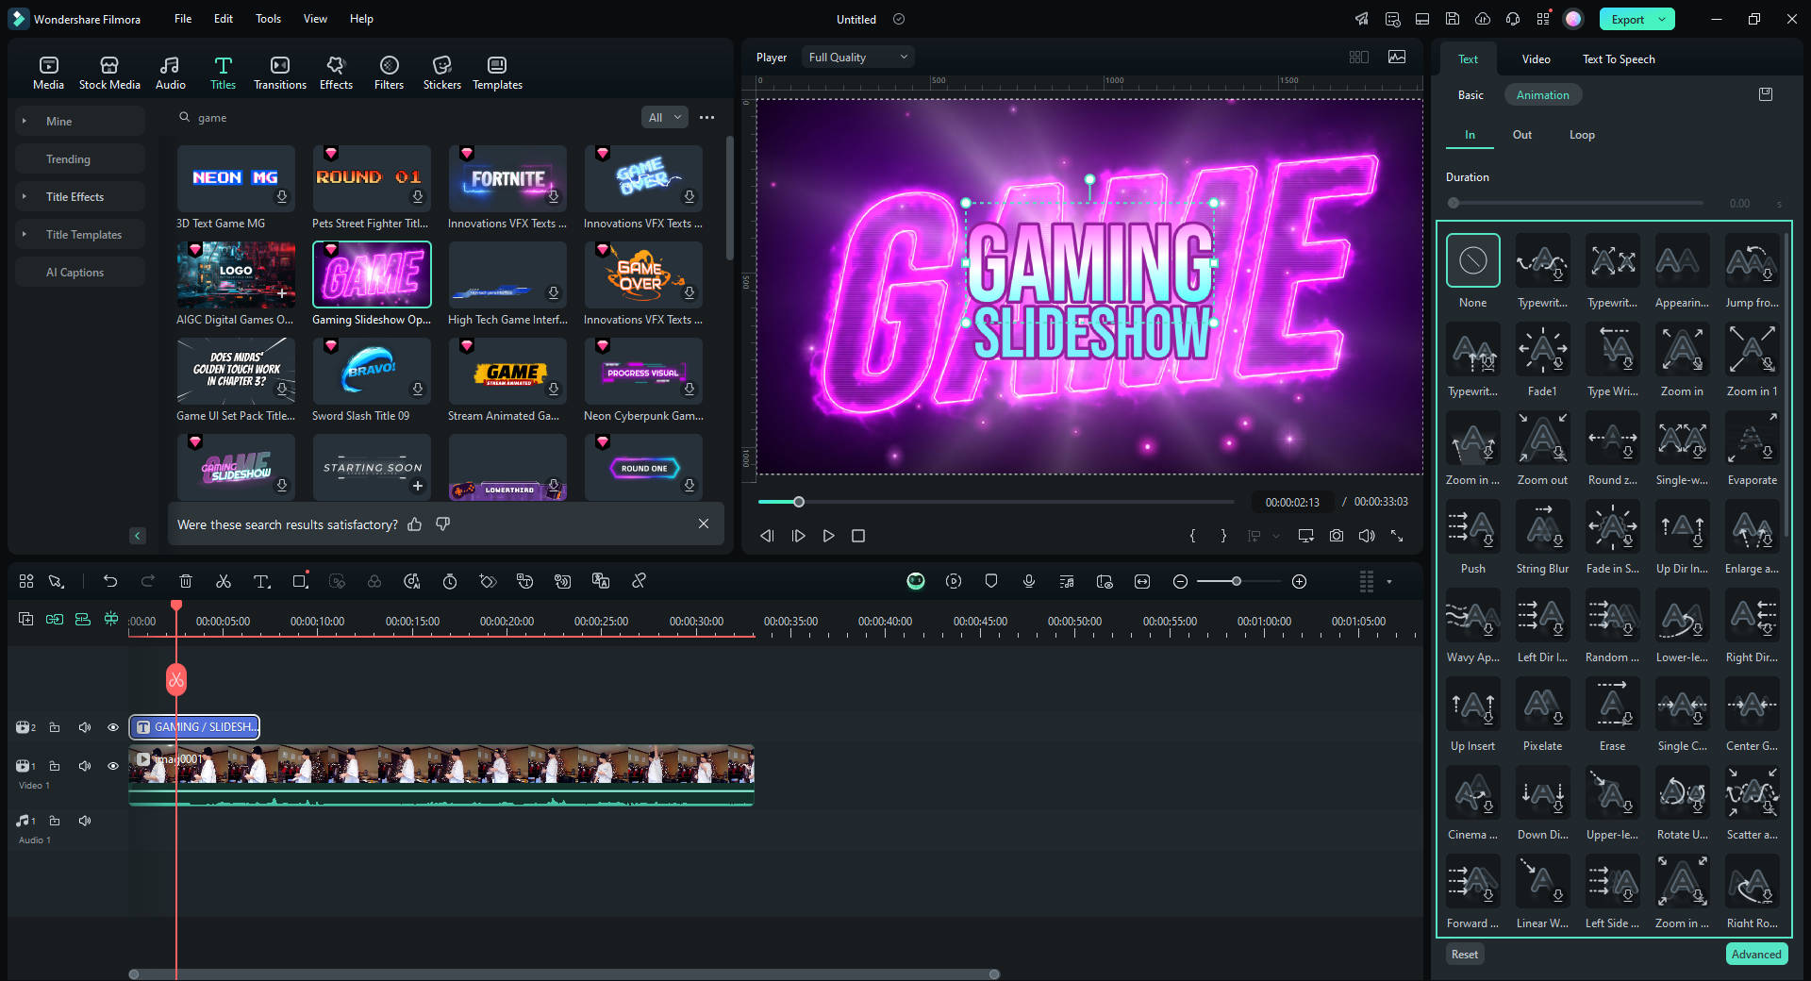Click the thumbs up feedback icon
The width and height of the screenshot is (1811, 981).
pyautogui.click(x=415, y=524)
